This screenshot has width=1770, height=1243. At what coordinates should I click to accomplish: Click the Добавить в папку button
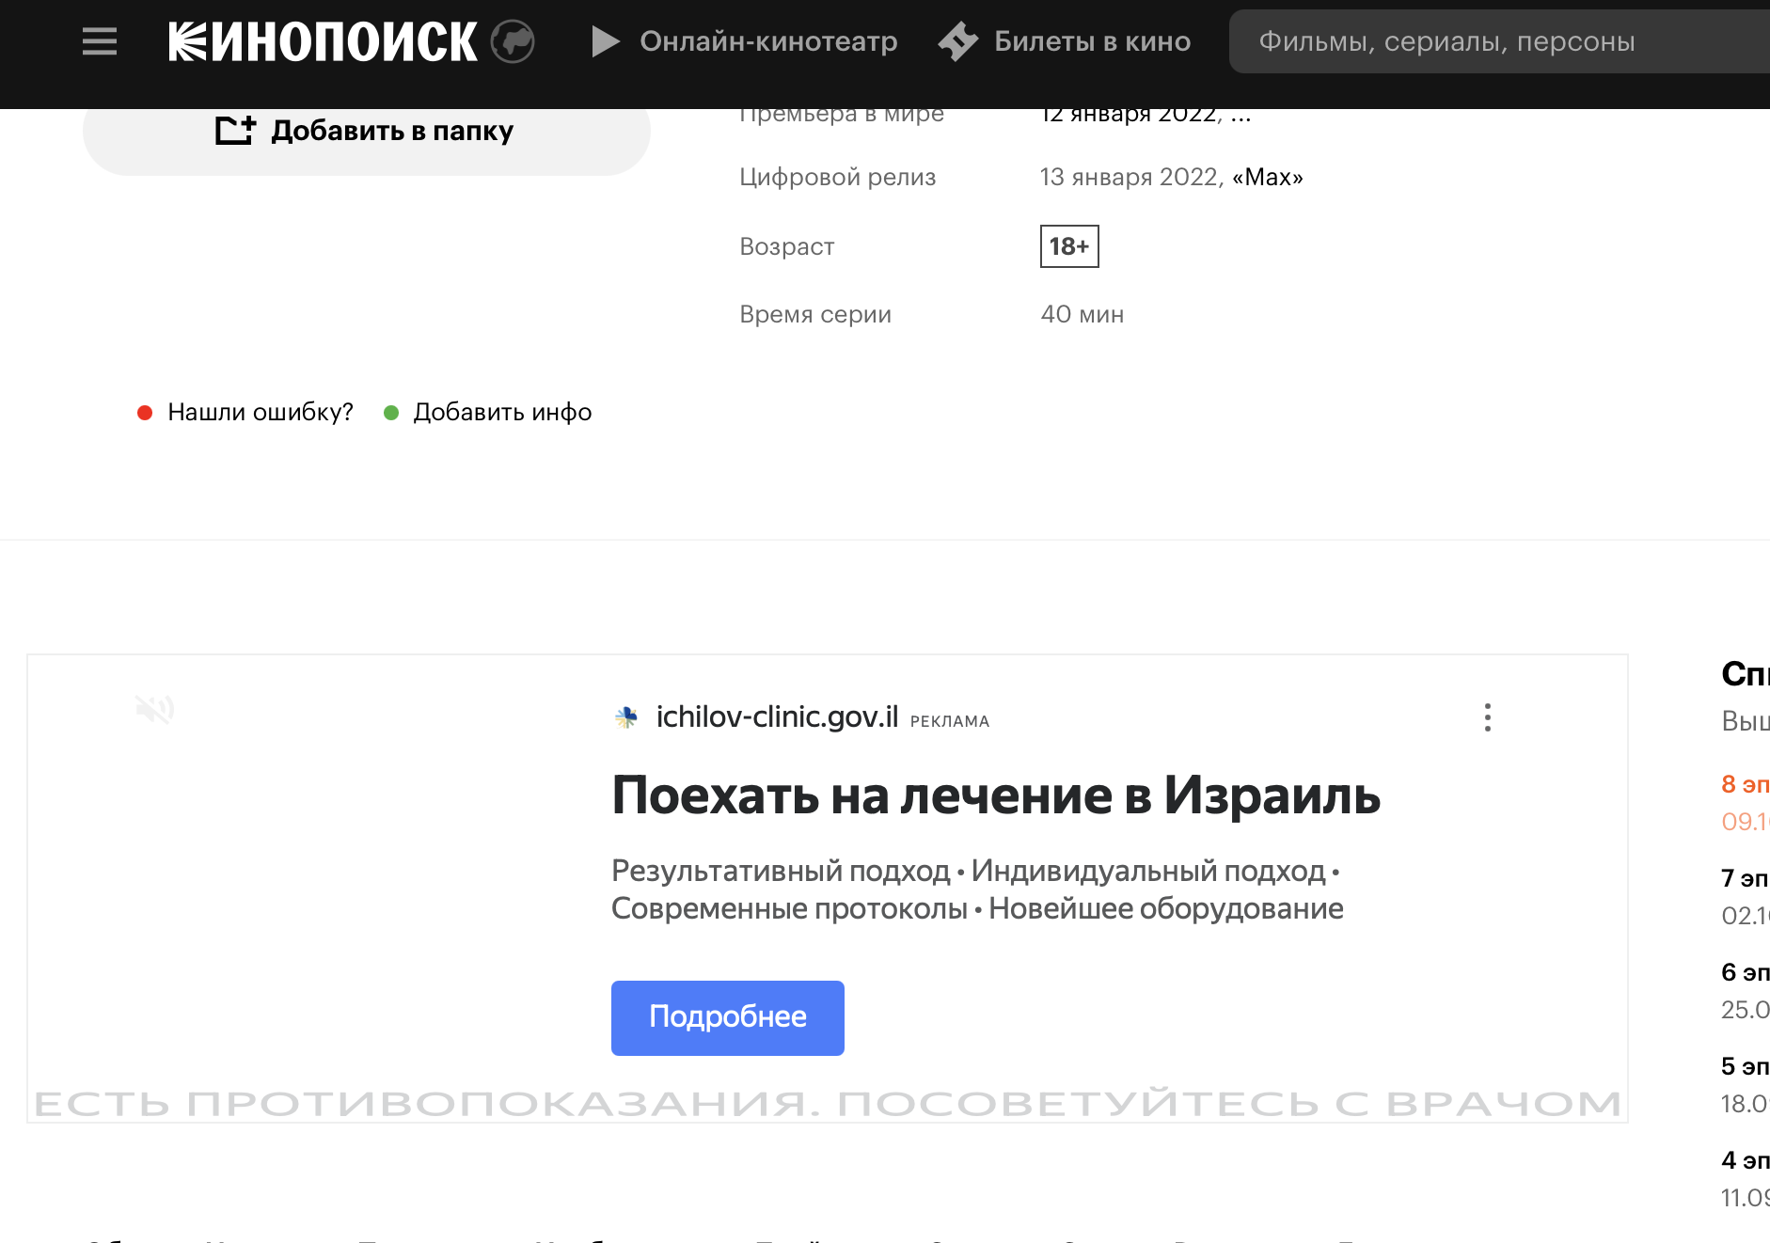367,130
